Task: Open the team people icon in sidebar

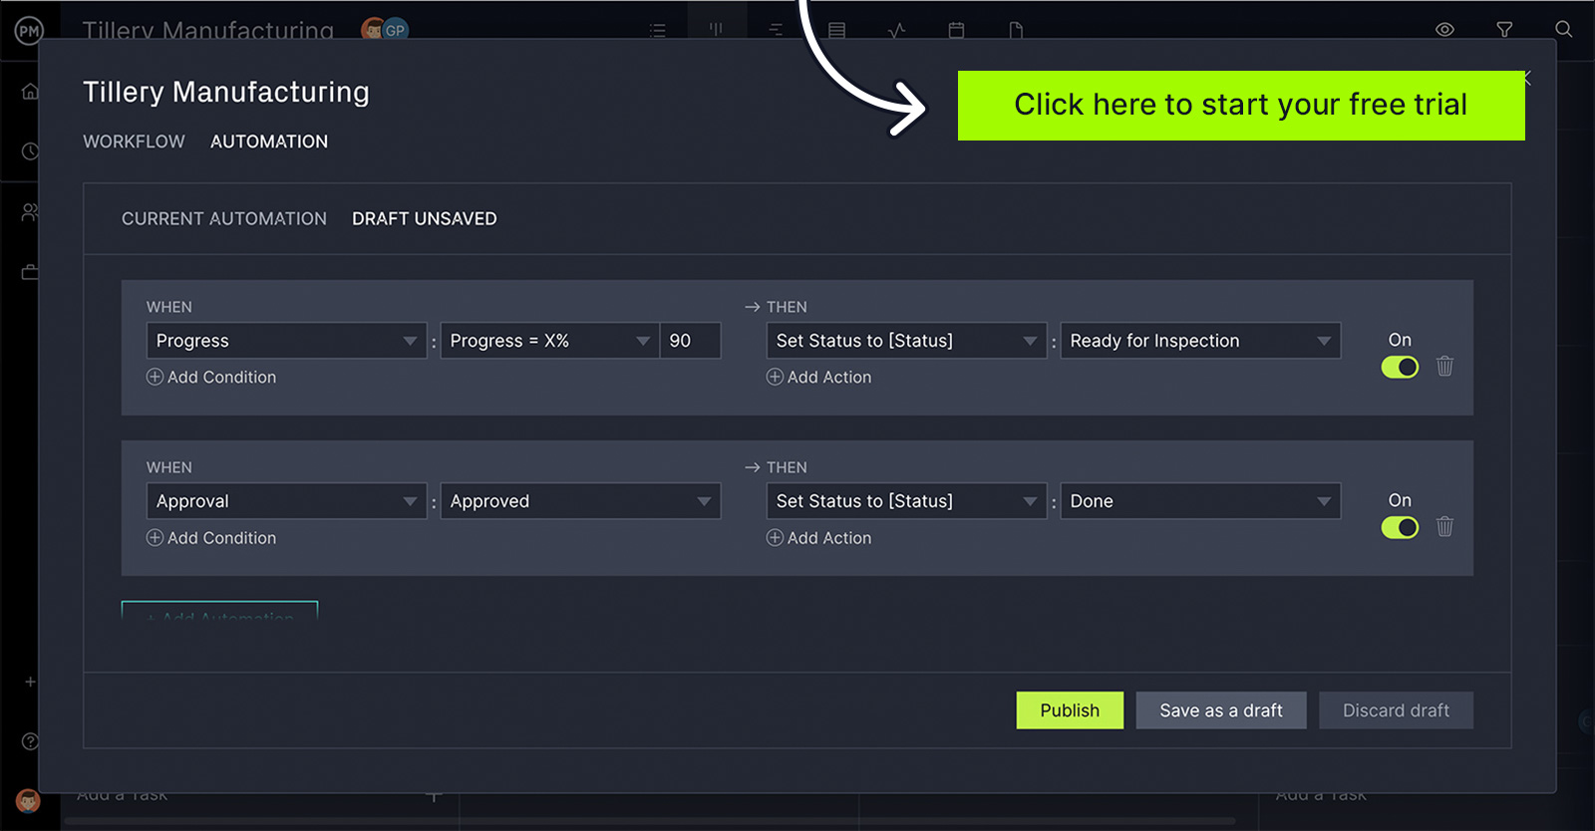Action: (30, 212)
